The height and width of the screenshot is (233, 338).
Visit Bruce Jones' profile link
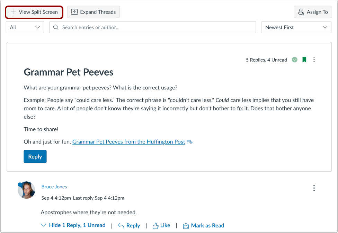point(54,187)
